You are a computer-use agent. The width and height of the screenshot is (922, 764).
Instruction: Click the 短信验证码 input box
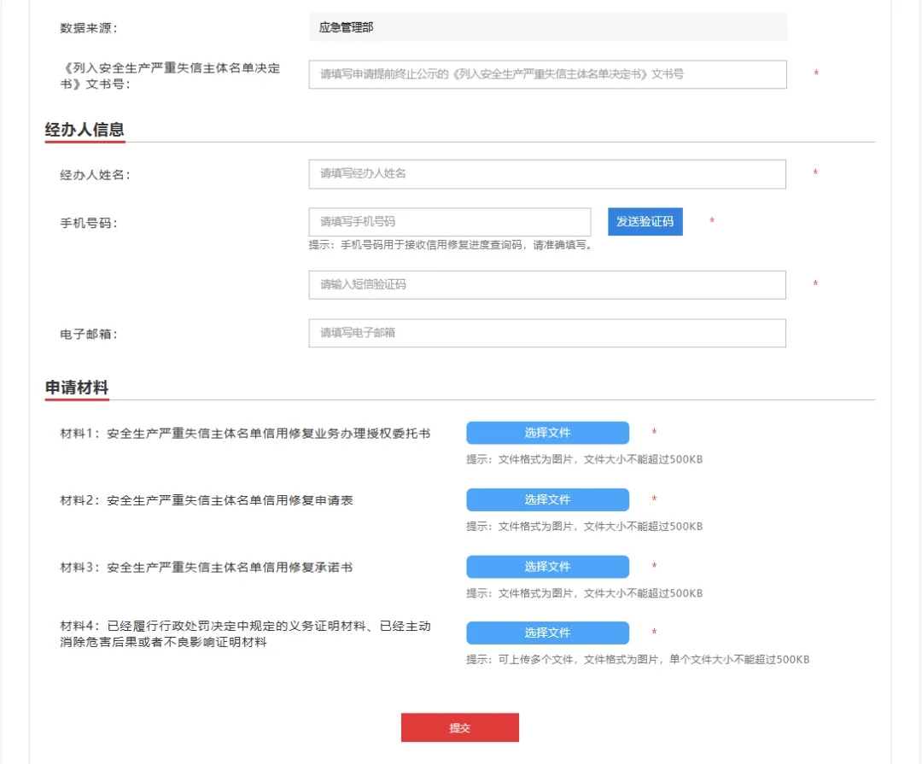547,285
